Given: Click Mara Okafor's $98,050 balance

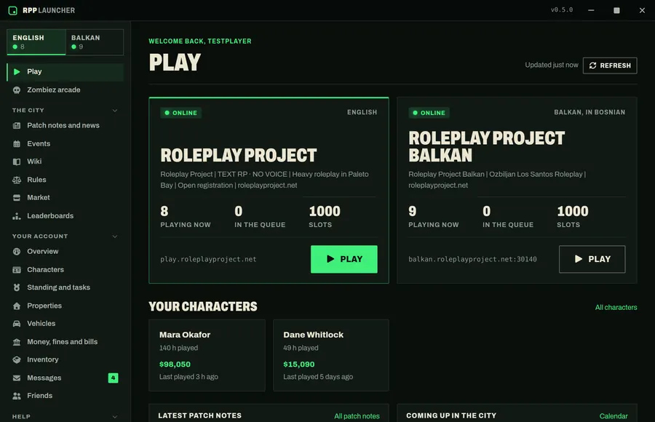Looking at the screenshot, I should [x=175, y=365].
